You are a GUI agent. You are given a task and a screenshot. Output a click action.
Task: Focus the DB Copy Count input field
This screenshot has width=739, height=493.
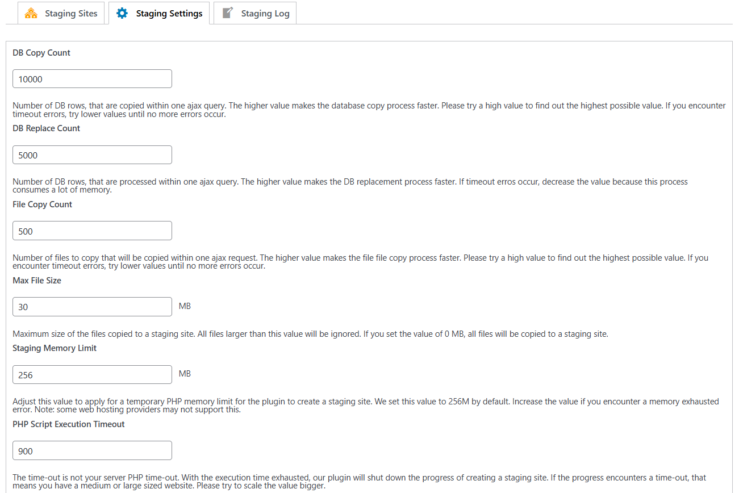click(92, 79)
